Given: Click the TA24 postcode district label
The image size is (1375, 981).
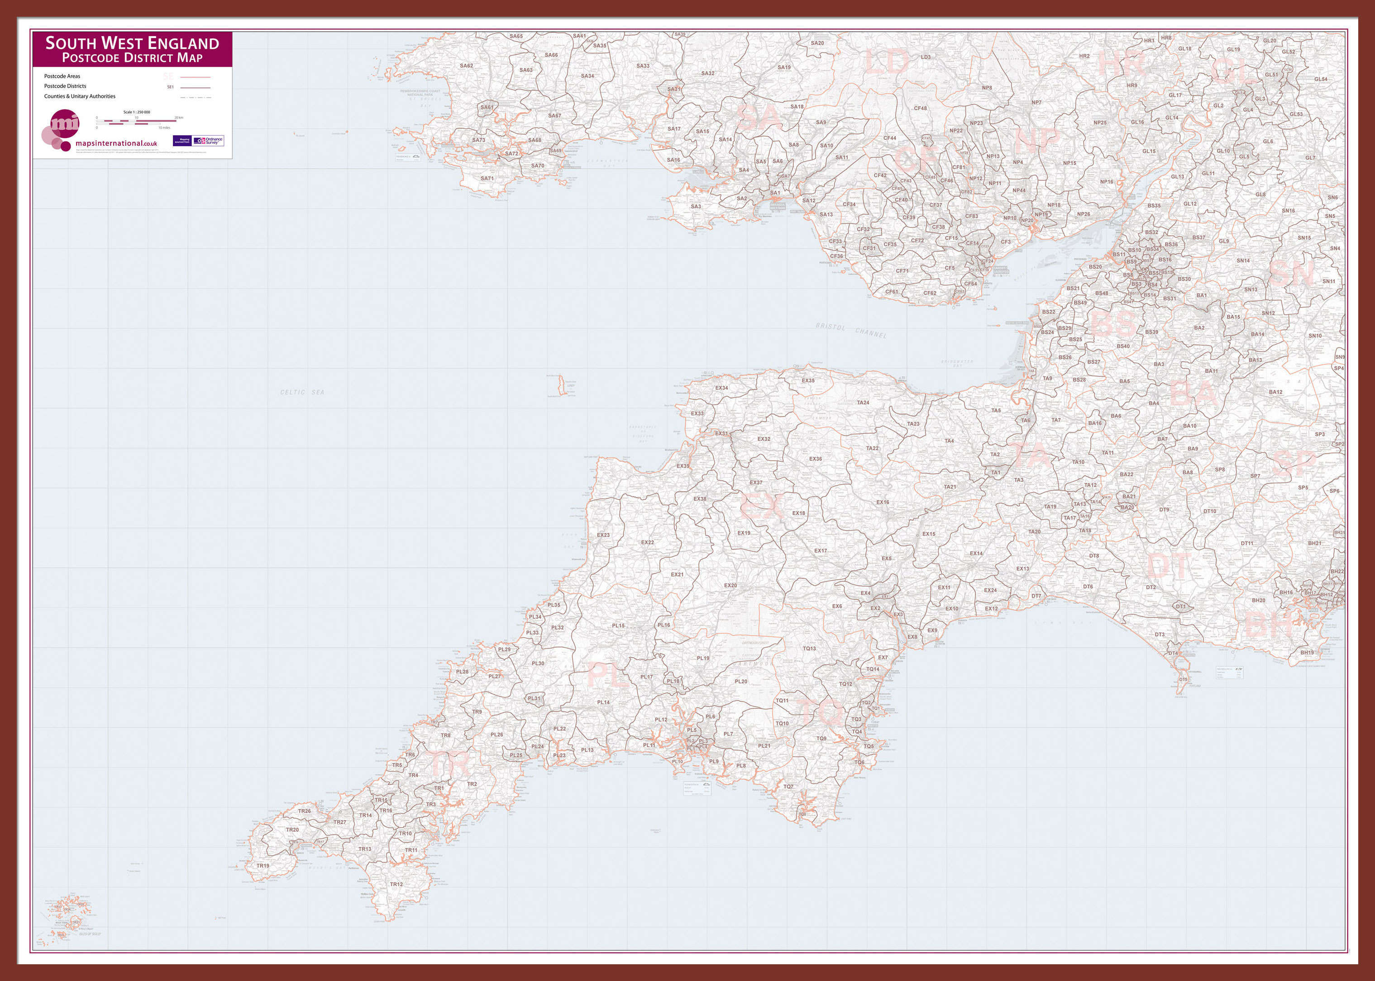Looking at the screenshot, I should pyautogui.click(x=863, y=403).
